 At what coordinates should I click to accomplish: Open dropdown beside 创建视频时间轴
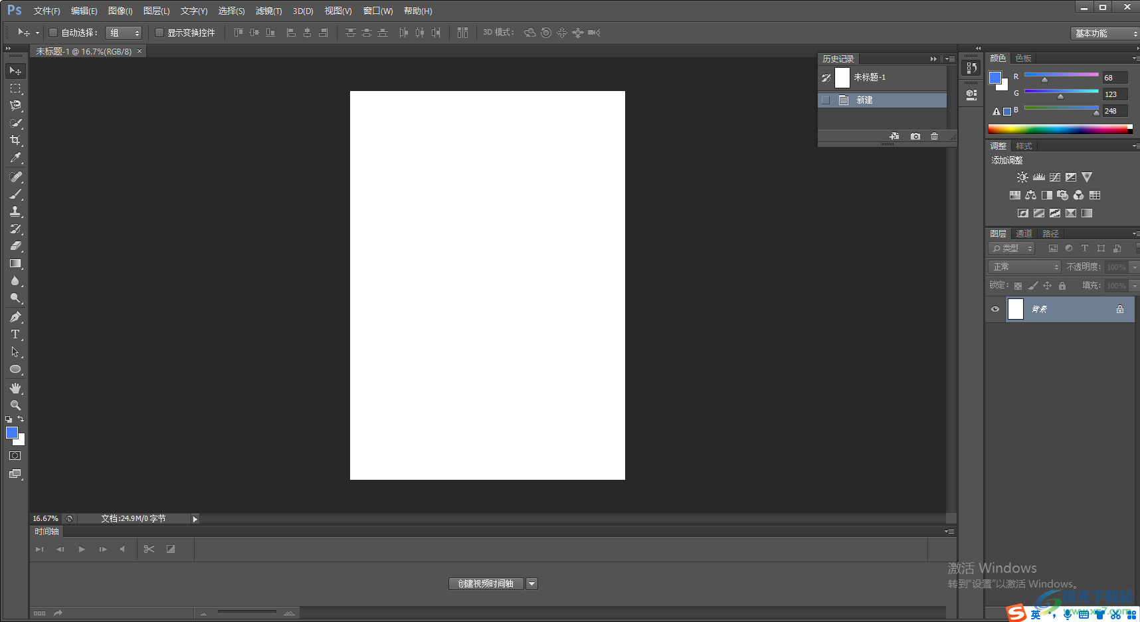(531, 583)
